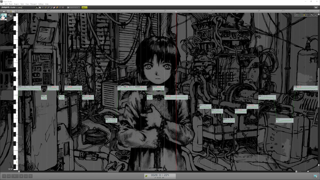This screenshot has height=180, width=320.
Task: Click the vertical scrollbar up arrow
Action: (x=319, y=14)
